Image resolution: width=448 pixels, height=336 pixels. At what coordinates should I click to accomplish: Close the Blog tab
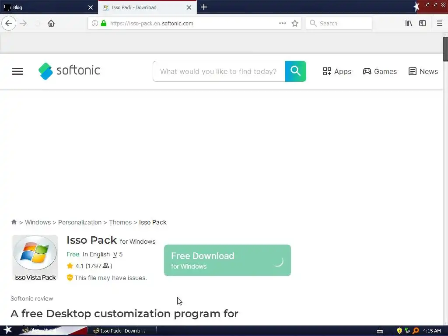coord(90,7)
